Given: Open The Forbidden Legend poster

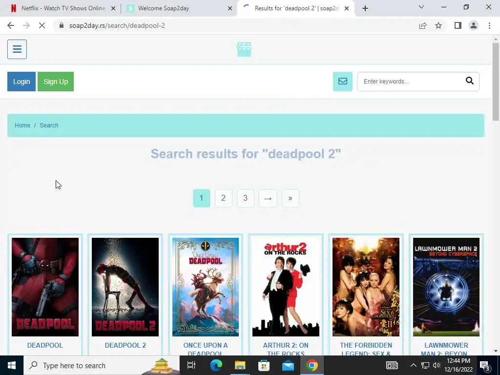Looking at the screenshot, I should pos(366,287).
